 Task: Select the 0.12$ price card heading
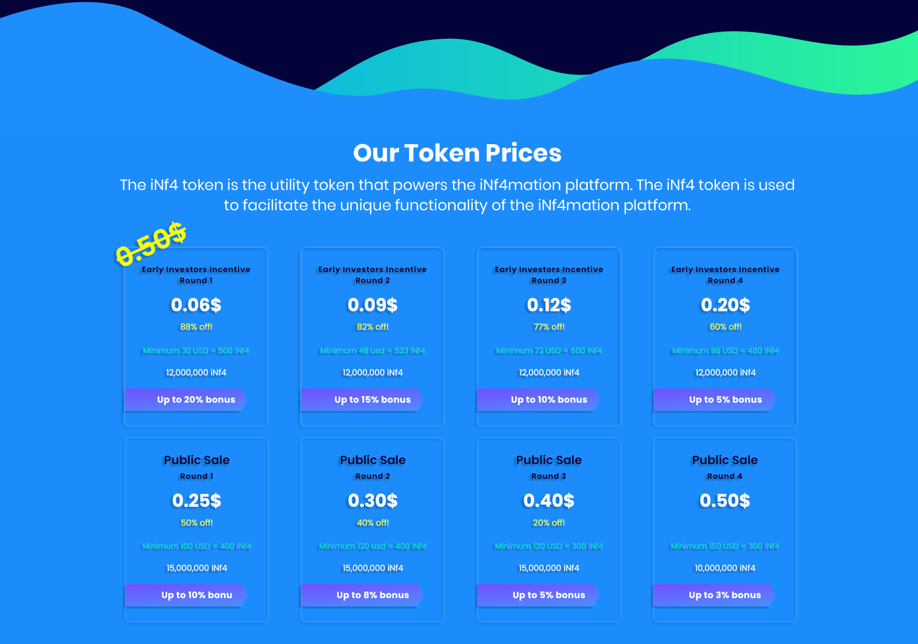pyautogui.click(x=549, y=305)
